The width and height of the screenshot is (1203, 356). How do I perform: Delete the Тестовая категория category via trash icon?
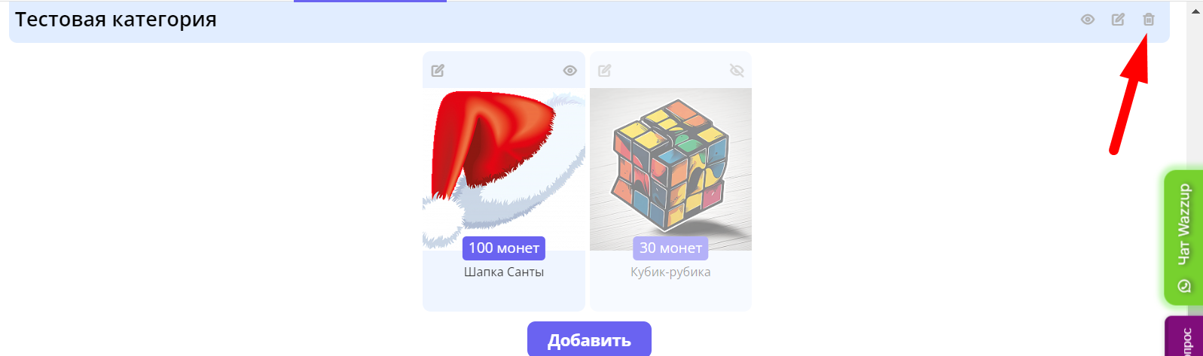(1148, 20)
